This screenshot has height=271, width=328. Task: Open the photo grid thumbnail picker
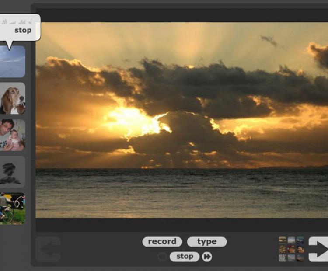click(x=291, y=249)
